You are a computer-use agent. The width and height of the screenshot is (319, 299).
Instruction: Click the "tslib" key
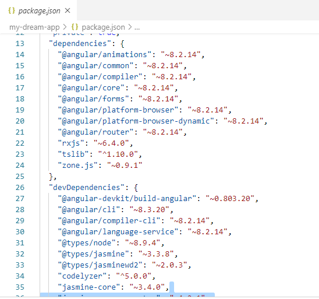pos(73,154)
